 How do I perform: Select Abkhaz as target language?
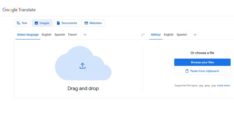(x=156, y=35)
